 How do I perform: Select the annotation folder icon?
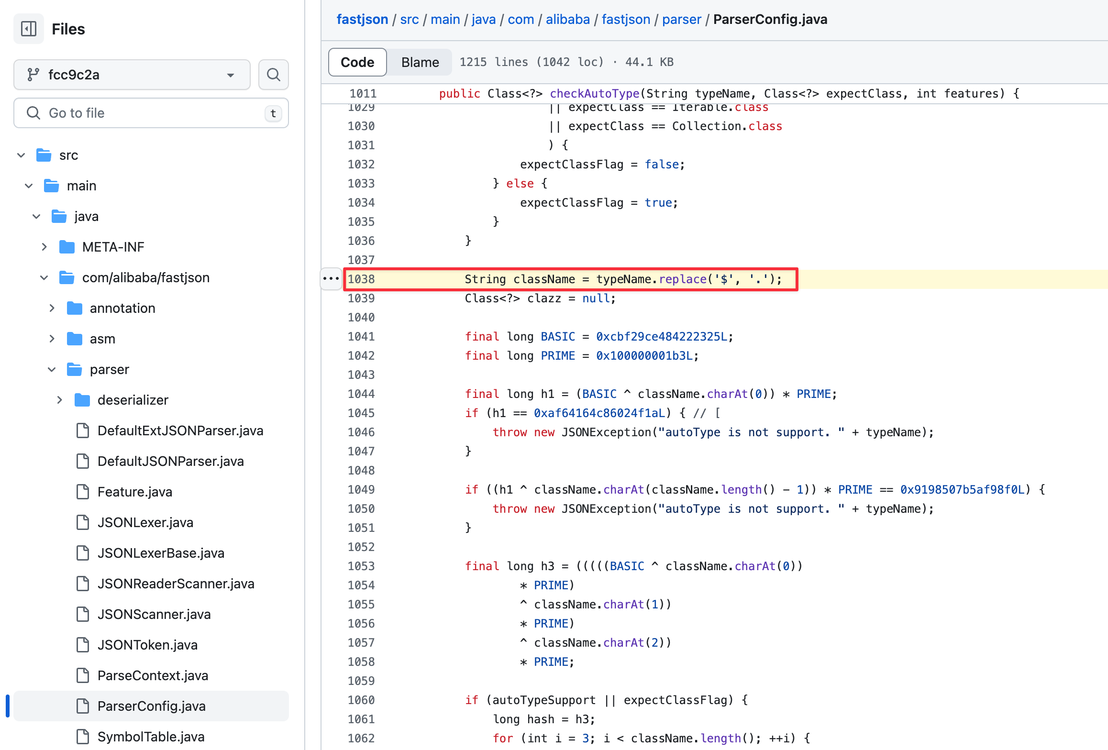tap(75, 308)
